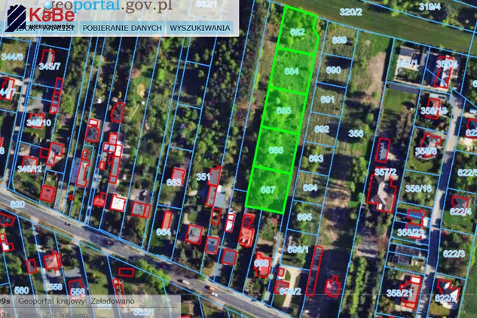This screenshot has height=318, width=477.
Task: Open the POBIERANIE DANYCH menu
Action: pos(122,28)
